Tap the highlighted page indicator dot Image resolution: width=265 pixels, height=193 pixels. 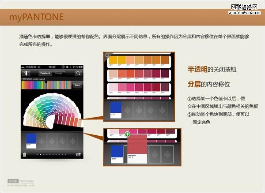[x=40, y=154]
